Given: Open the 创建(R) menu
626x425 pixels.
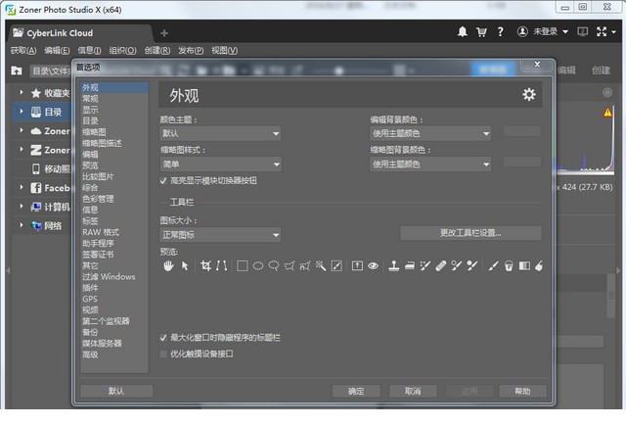Looking at the screenshot, I should [x=157, y=50].
